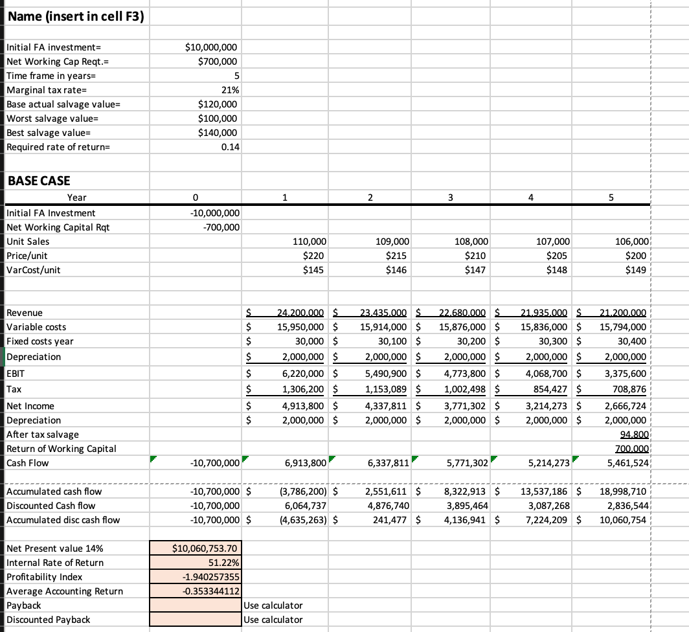689x632 pixels.
Task: Click the Use calculator note beside Payback
Action: coord(272,605)
